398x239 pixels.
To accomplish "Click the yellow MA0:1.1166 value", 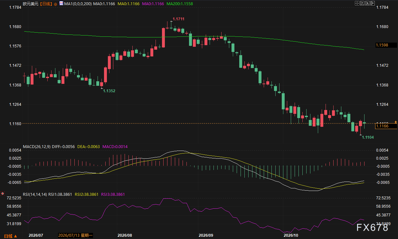I will (x=128, y=4).
